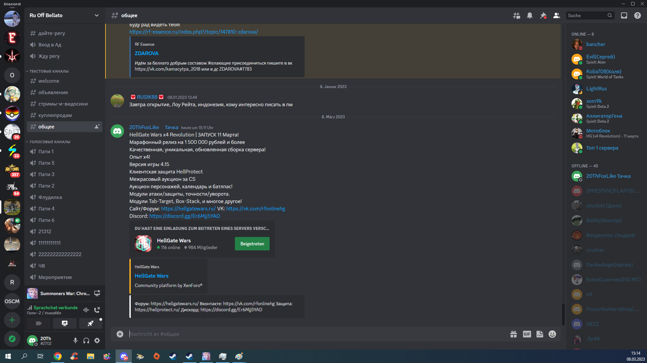Join the Флудилка voice channel
The image size is (647, 363).
click(64, 197)
